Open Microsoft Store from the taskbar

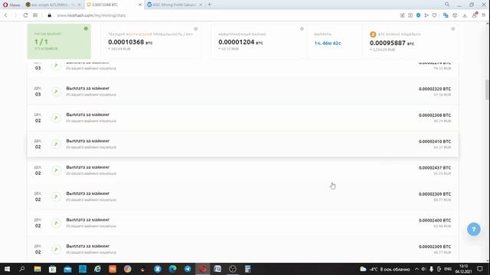53,269
